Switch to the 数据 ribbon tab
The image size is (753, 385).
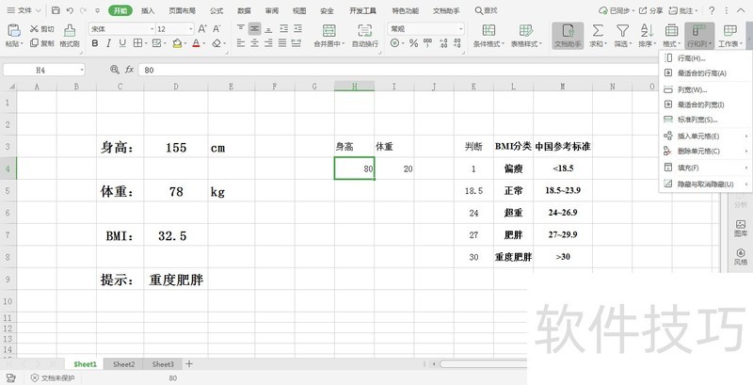click(244, 10)
